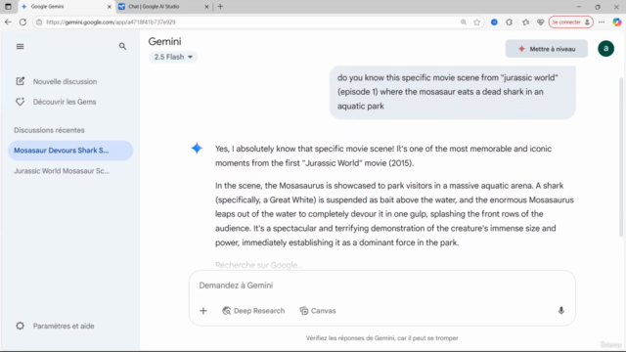
Task: Click the plus attach button
Action: coord(203,311)
